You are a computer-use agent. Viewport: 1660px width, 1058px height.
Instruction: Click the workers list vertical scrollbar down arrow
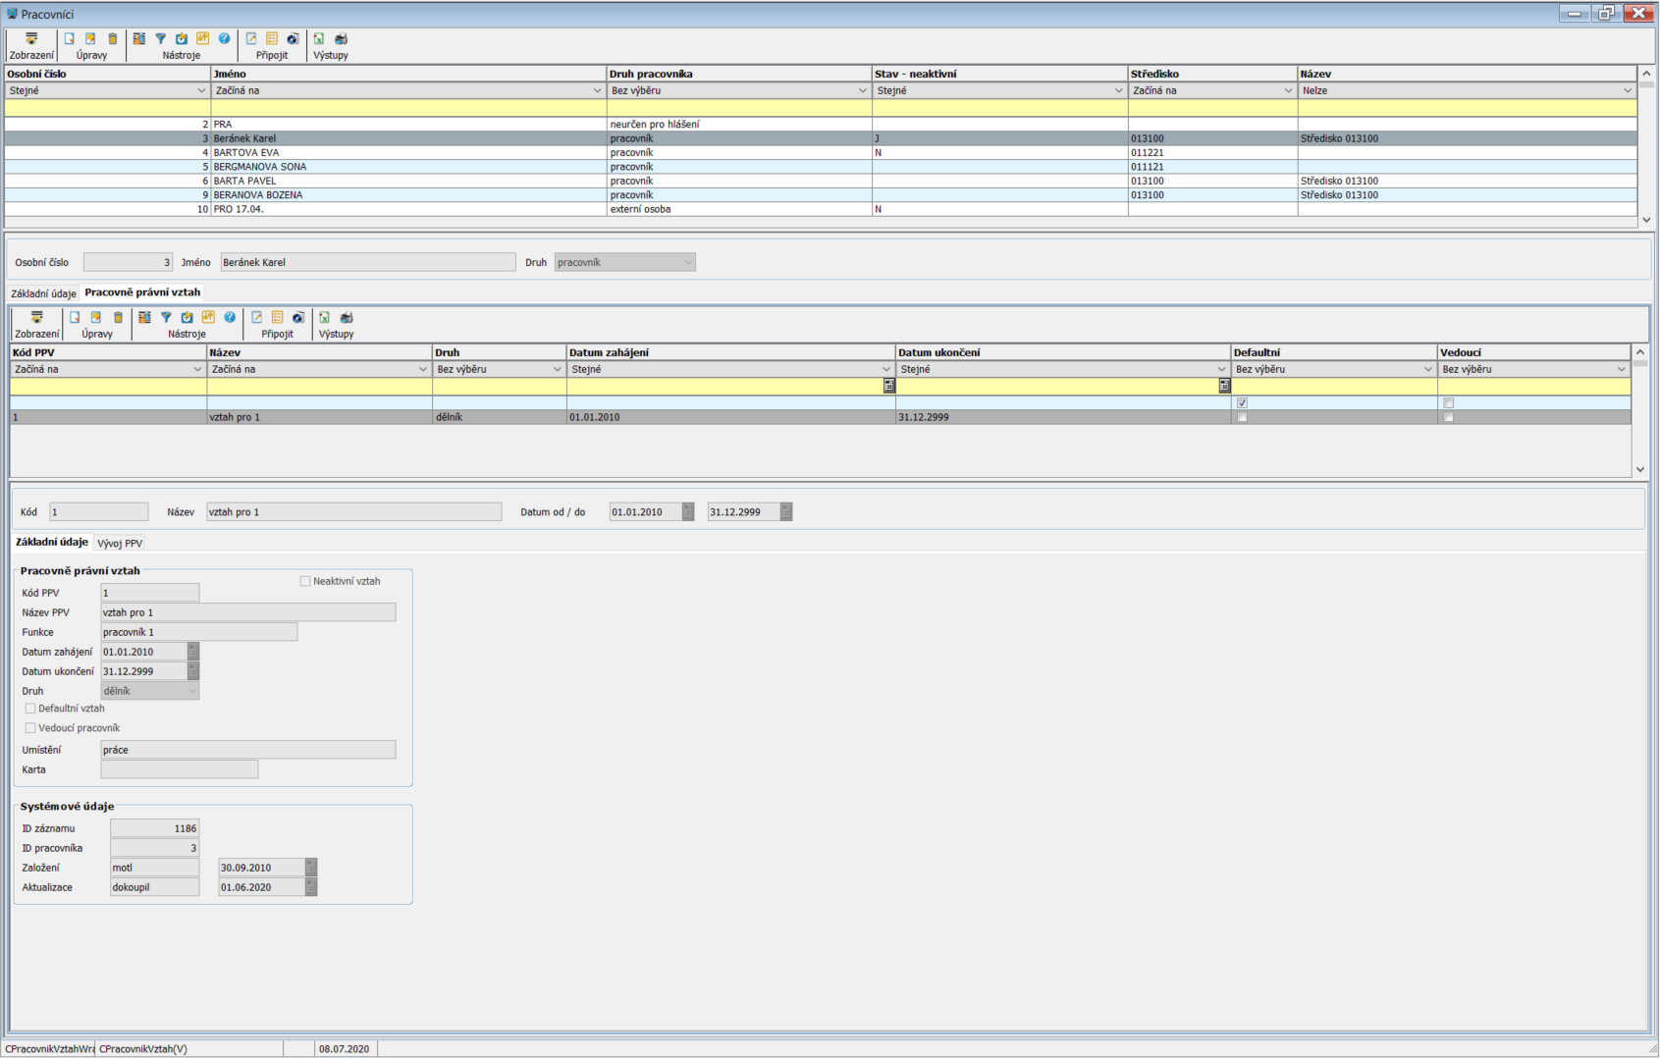pos(1646,220)
